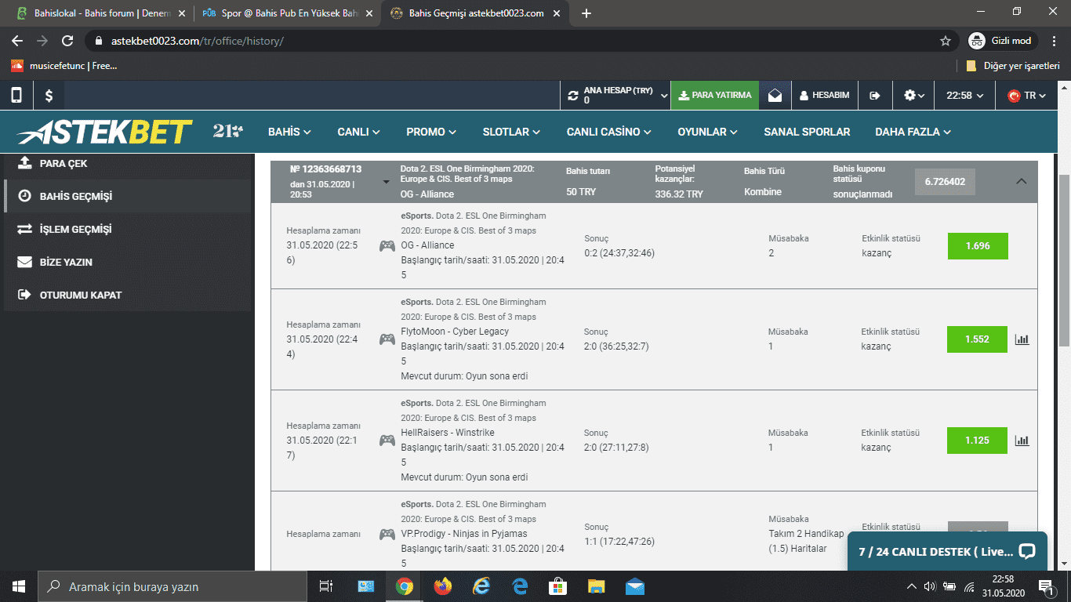Click the Gizli mod incognito indicator
1071x602 pixels.
[x=1003, y=41]
